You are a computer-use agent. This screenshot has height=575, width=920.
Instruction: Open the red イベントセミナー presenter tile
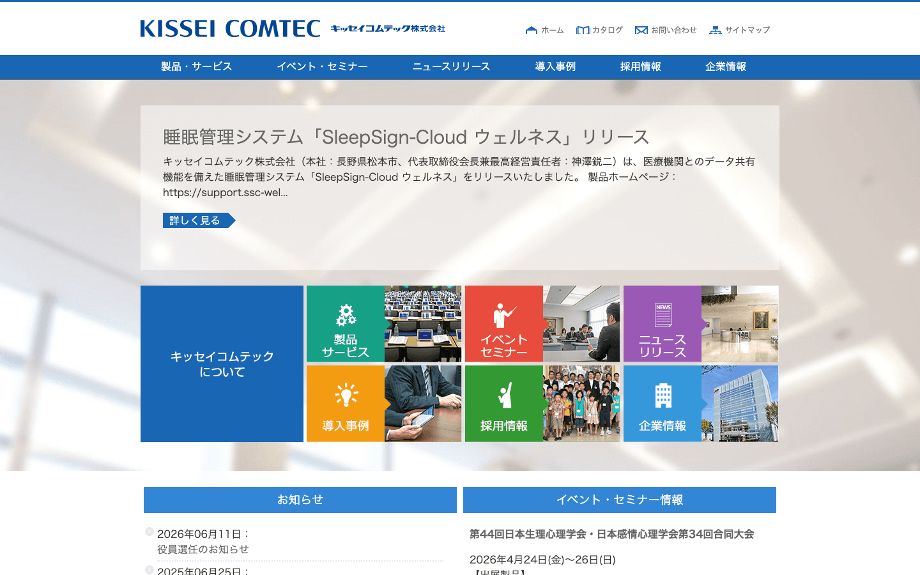coord(504,324)
